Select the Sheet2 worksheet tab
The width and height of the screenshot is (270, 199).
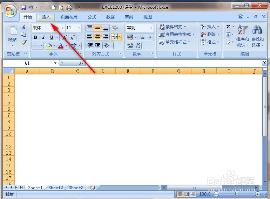56,188
